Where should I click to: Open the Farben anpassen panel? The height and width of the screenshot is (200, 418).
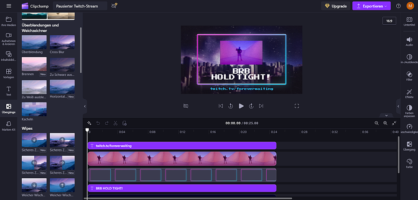point(409,111)
